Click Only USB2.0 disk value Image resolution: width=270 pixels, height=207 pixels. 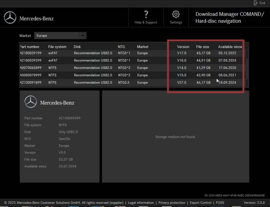(68, 132)
